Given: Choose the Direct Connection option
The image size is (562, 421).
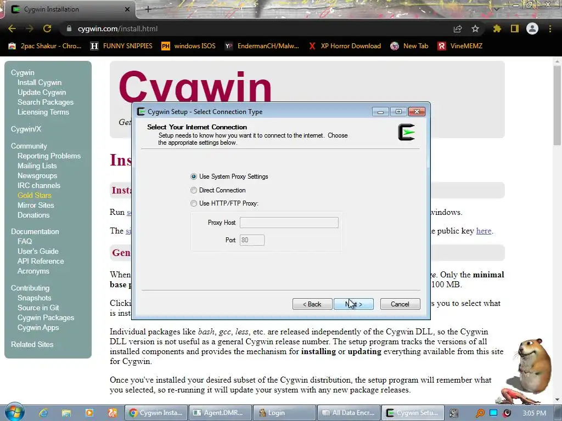Looking at the screenshot, I should tap(194, 190).
